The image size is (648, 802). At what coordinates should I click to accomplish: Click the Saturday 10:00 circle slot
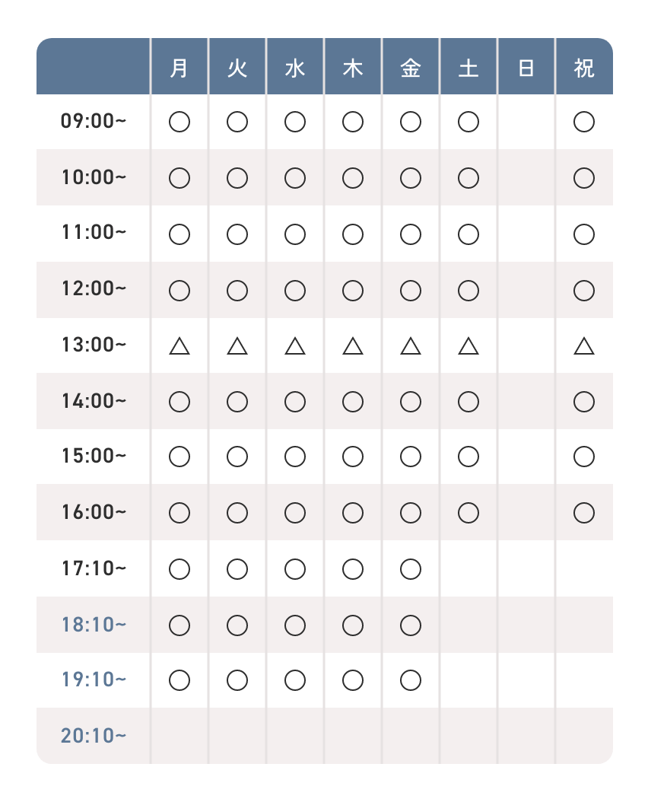pyautogui.click(x=469, y=178)
